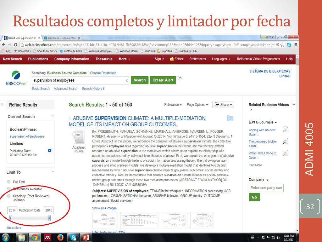Open Windows Start button
The height and width of the screenshot is (242, 322).
coord(5,238)
